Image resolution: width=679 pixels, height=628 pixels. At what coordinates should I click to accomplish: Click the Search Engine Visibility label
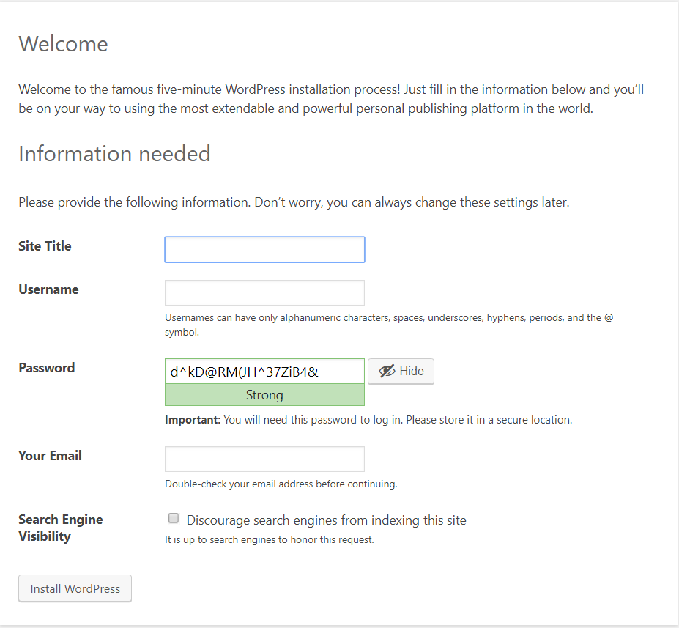60,528
